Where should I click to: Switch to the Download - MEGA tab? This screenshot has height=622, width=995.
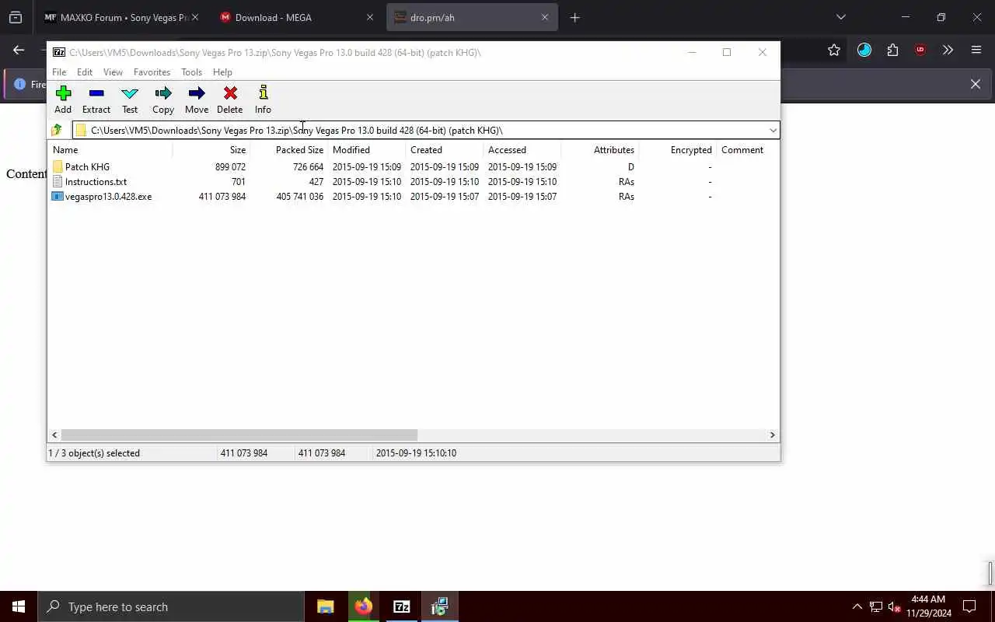pos(297,17)
